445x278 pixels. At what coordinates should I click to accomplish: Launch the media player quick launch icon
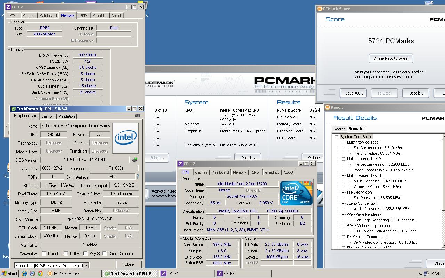[32, 273]
